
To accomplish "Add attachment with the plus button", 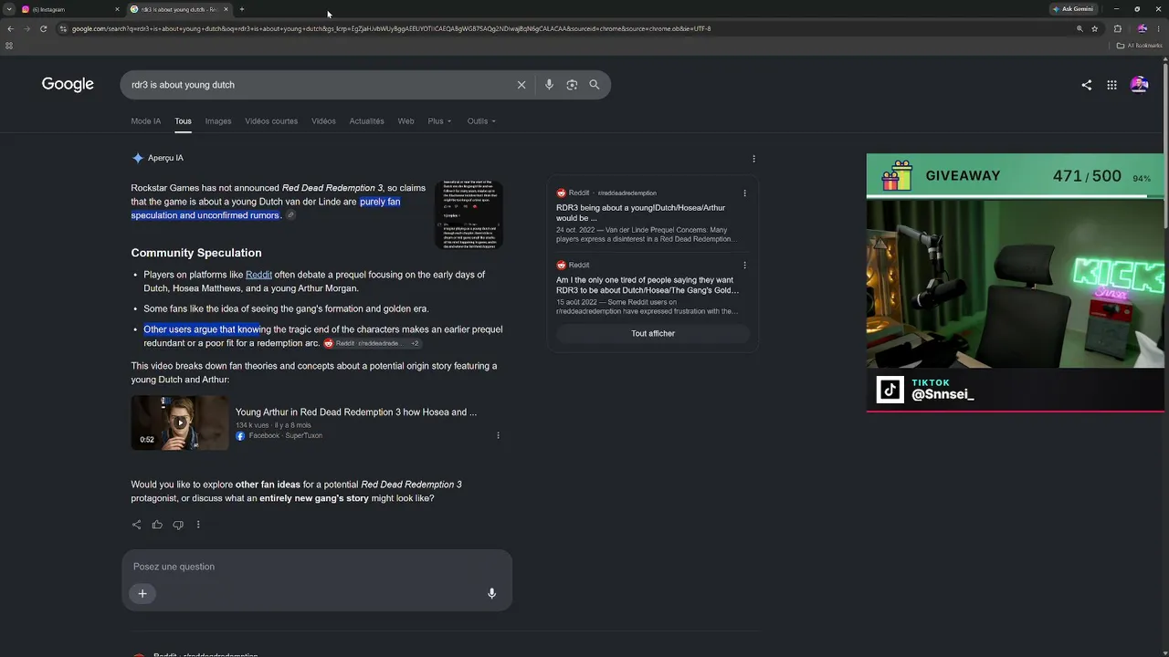I will click(x=142, y=594).
